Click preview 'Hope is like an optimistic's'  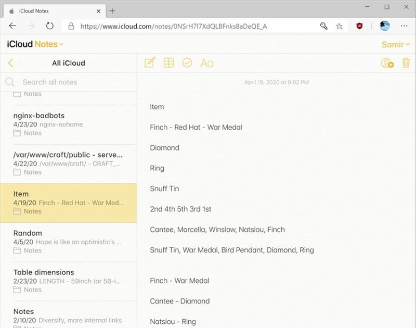[x=79, y=242]
